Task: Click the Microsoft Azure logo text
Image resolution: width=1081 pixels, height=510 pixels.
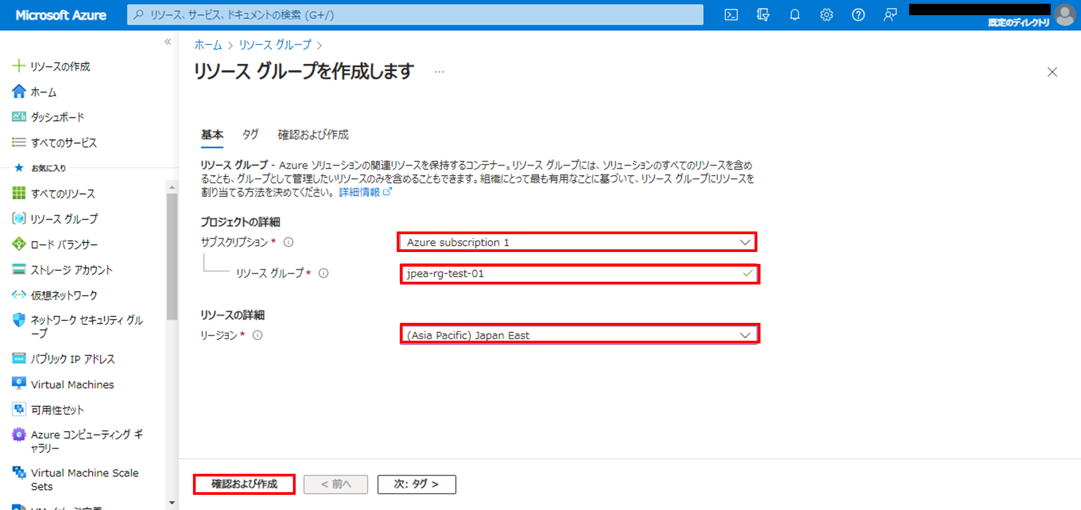Action: tap(61, 15)
